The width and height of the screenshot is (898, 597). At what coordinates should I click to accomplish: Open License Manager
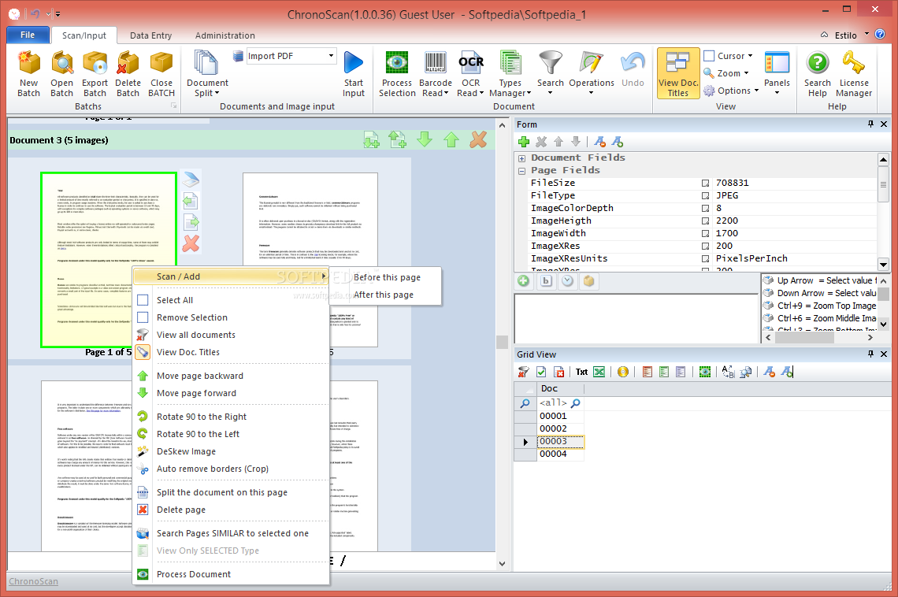click(853, 74)
